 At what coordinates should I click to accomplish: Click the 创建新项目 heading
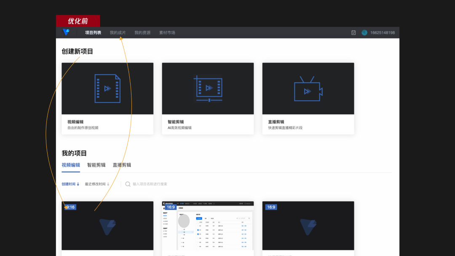click(x=77, y=51)
